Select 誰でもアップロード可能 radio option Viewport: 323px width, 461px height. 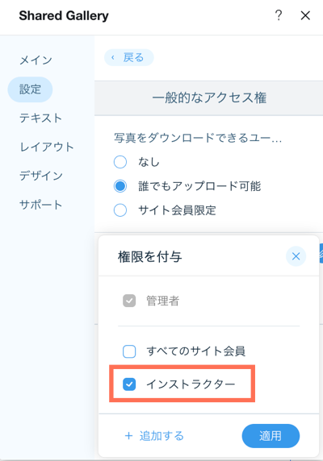[x=120, y=186]
